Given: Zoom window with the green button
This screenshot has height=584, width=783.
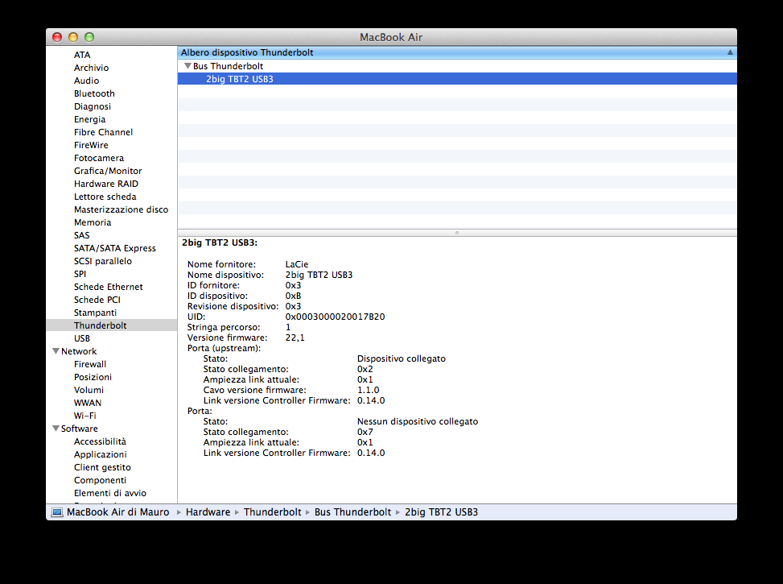Looking at the screenshot, I should point(89,37).
